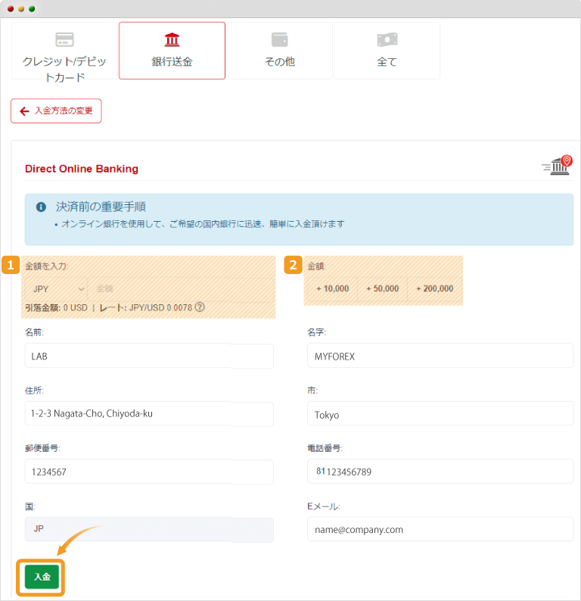Viewport: 581px width, 601px height.
Task: Click the Direct Online Banking heading
Action: click(82, 169)
